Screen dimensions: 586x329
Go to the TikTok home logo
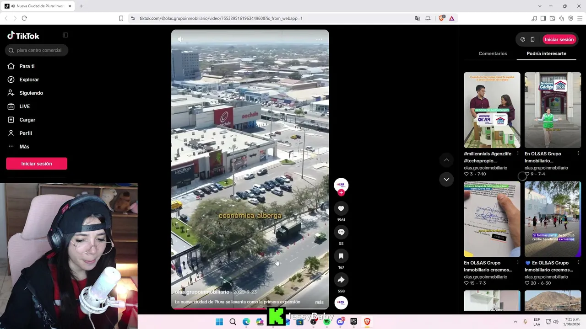23,36
